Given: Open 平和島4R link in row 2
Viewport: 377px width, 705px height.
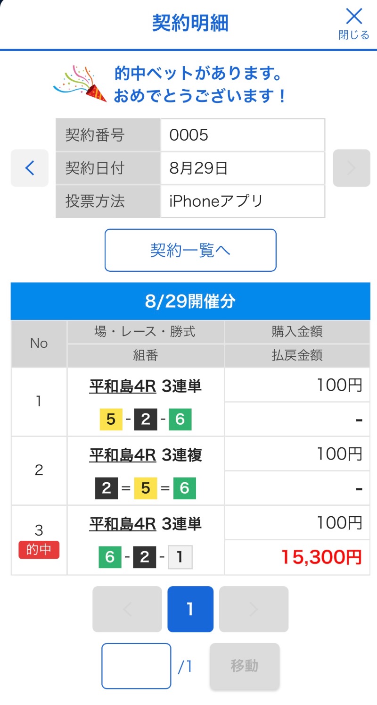Looking at the screenshot, I should [123, 455].
